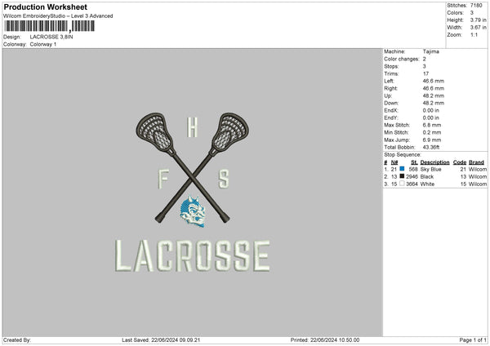The width and height of the screenshot is (490, 346).
Task: Click the Zoom value 1:1
Action: (474, 34)
